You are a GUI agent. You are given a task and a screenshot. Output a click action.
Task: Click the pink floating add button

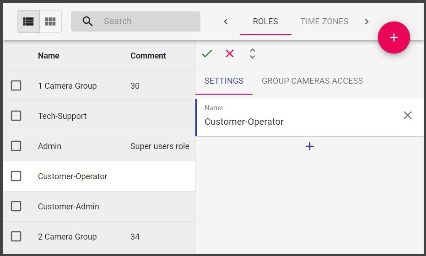point(394,37)
